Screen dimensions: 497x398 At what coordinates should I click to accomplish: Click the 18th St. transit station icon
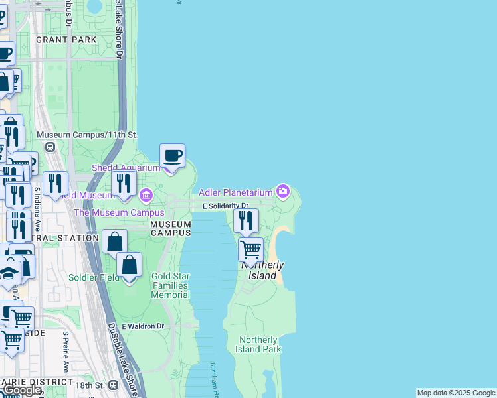(113, 385)
